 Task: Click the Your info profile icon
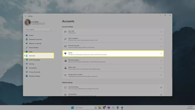(66, 32)
